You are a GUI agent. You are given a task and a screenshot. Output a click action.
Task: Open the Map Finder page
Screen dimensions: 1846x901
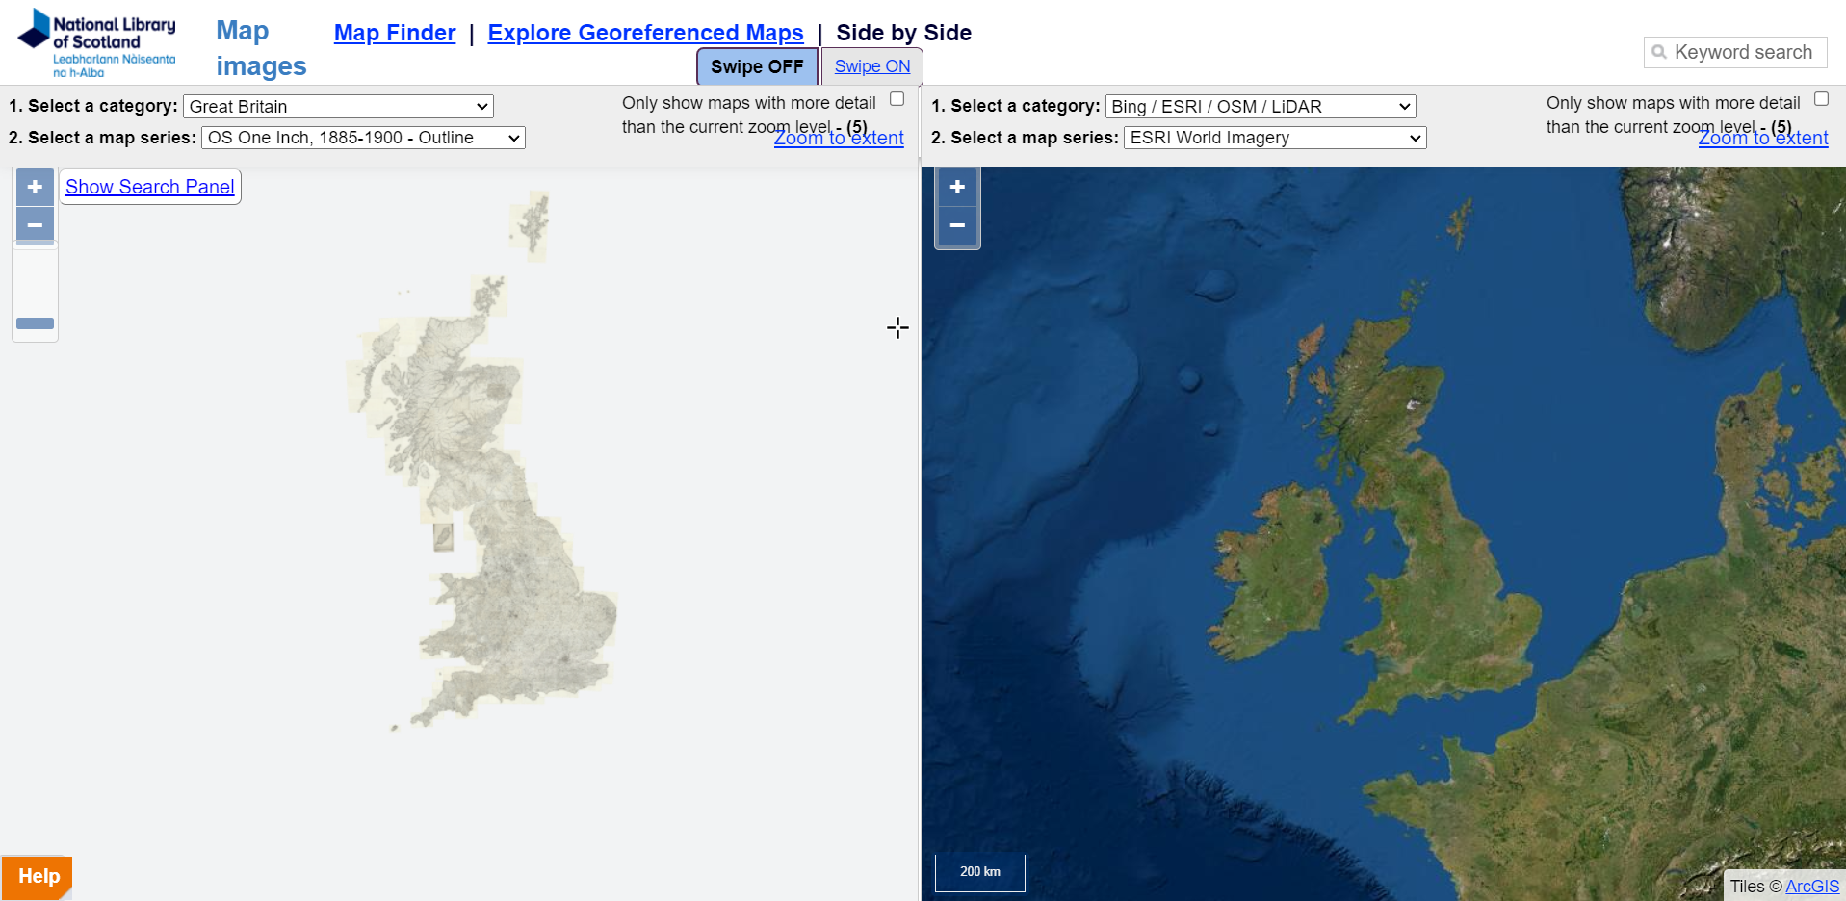point(395,33)
